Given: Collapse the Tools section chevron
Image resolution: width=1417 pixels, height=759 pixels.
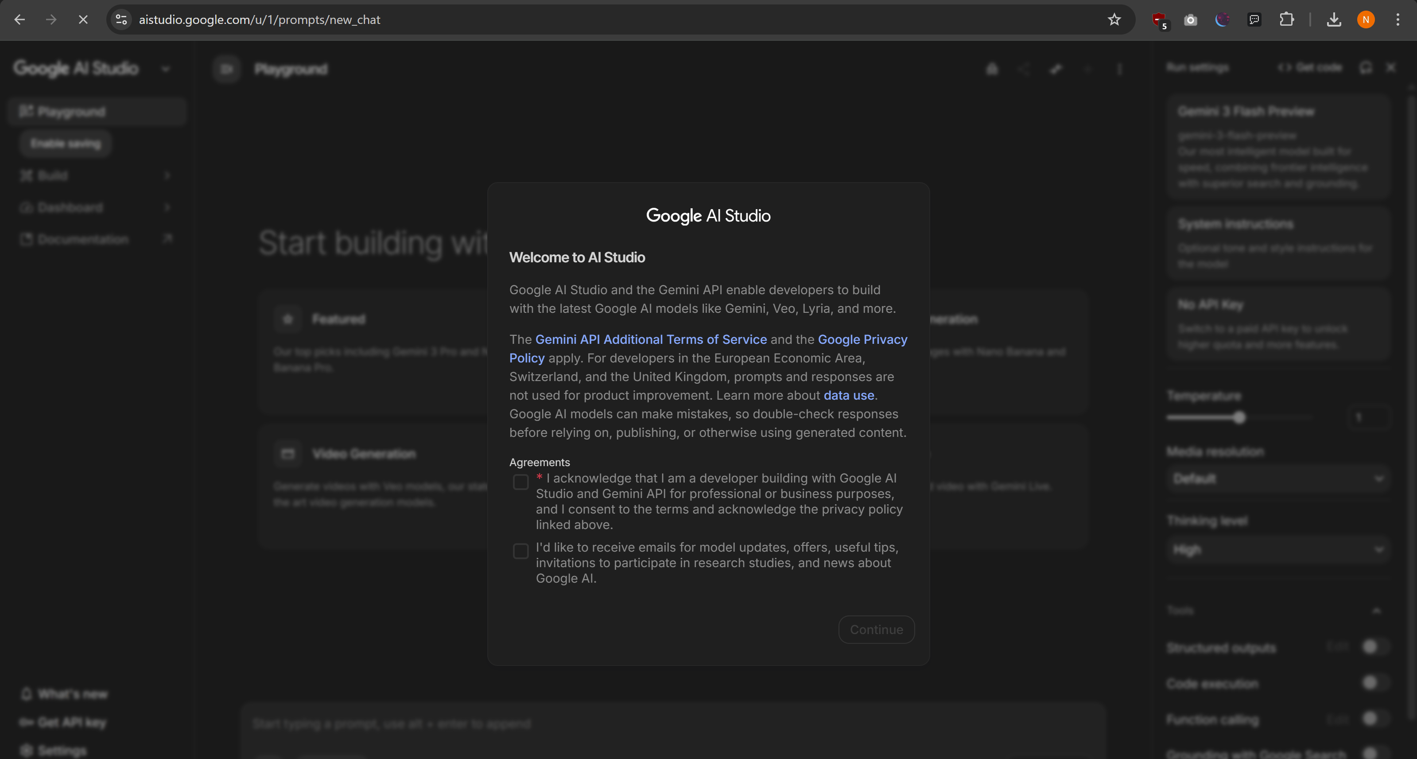Looking at the screenshot, I should (x=1376, y=611).
